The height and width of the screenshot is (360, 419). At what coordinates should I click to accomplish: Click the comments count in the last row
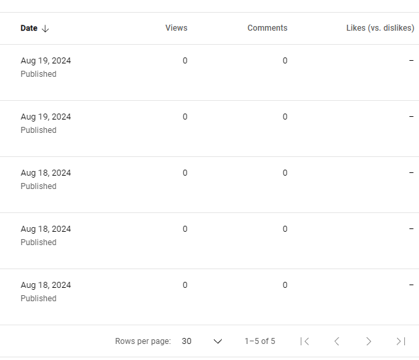coord(285,285)
